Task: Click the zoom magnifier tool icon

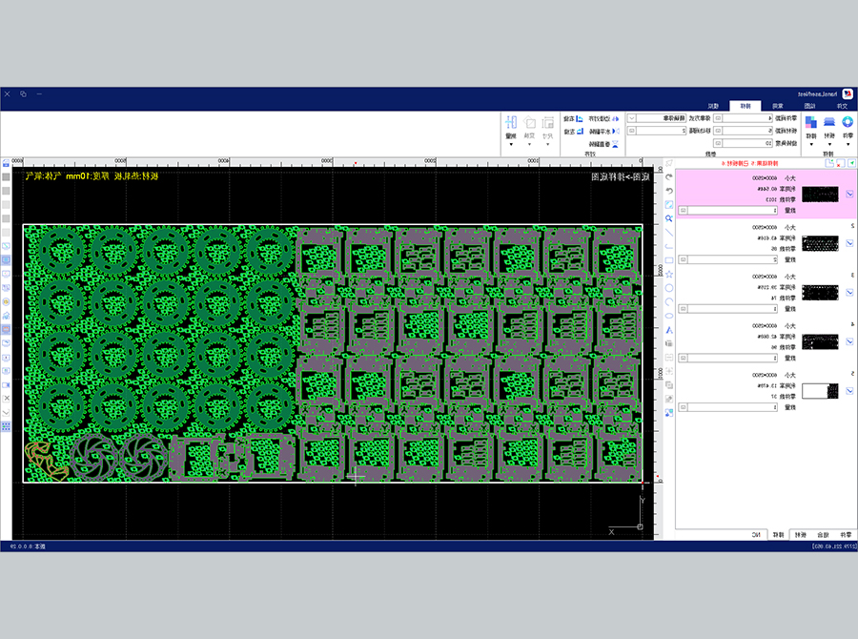Action: tap(668, 218)
